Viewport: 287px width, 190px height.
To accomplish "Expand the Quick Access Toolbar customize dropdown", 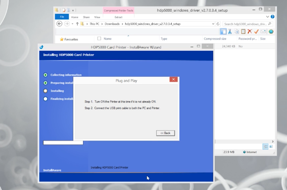I will click(73, 10).
